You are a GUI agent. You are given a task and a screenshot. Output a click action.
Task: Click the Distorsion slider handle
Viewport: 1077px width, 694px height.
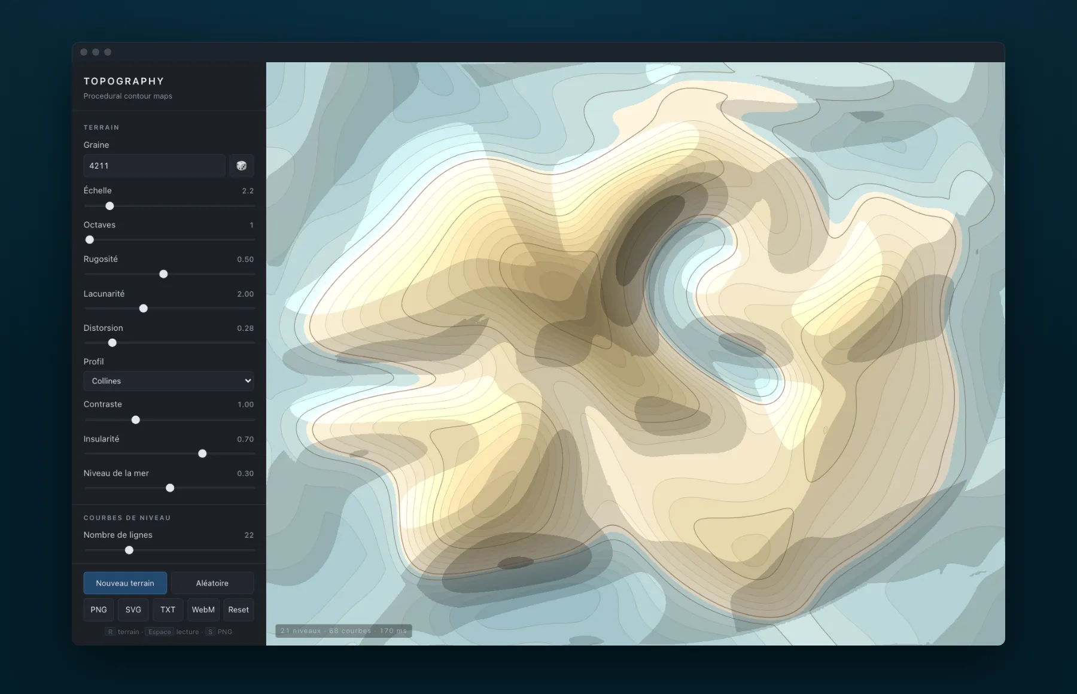pyautogui.click(x=112, y=343)
